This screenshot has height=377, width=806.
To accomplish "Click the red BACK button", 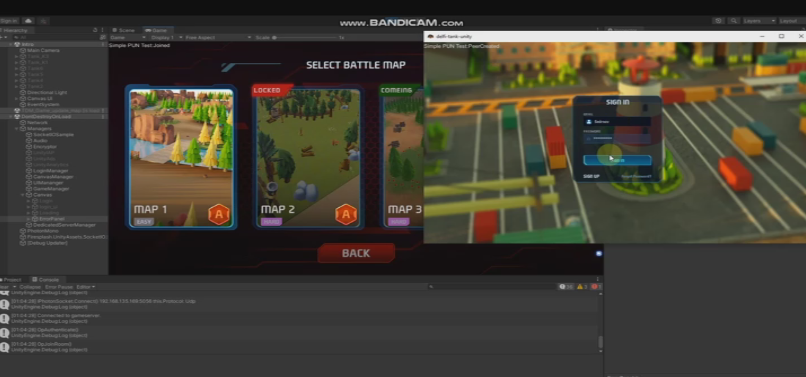I will [x=356, y=253].
